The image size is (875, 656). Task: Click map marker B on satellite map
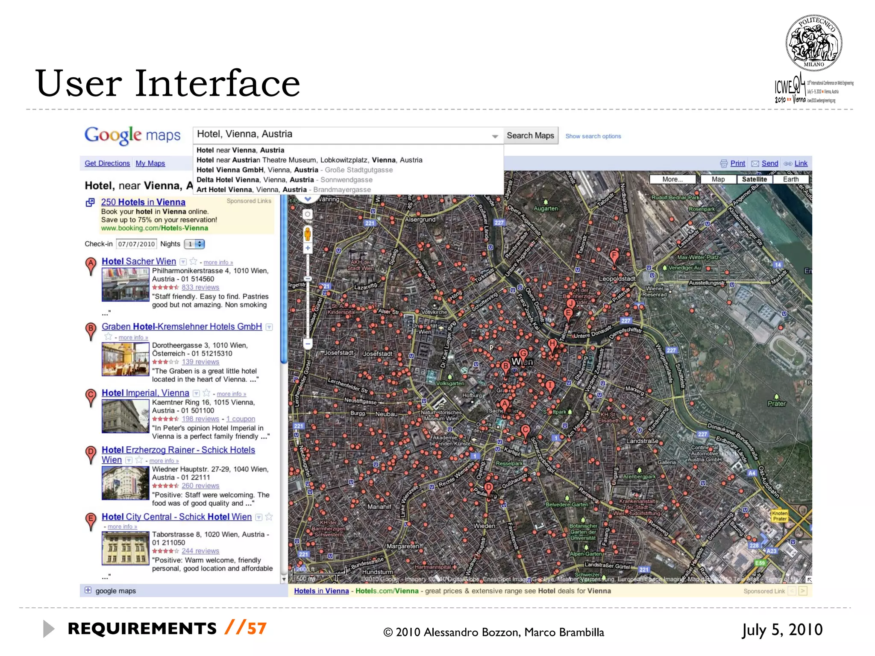pos(506,368)
